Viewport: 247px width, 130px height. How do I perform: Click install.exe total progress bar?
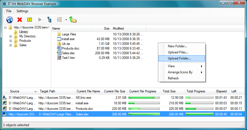point(199,103)
